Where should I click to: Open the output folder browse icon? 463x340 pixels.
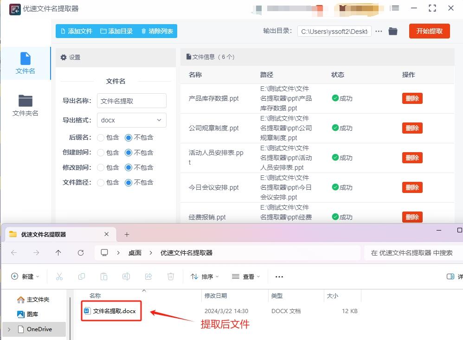click(x=392, y=31)
